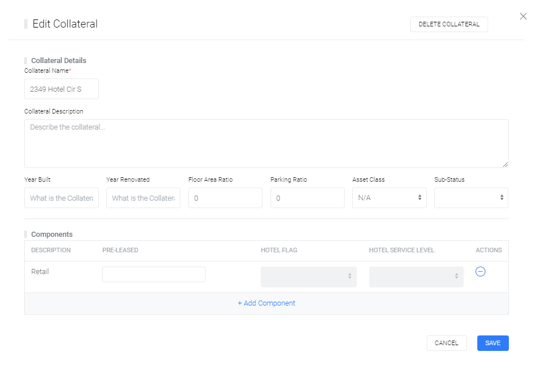Screen dimensions: 533x375
Task: Focus the Year Built input
Action: coord(61,198)
